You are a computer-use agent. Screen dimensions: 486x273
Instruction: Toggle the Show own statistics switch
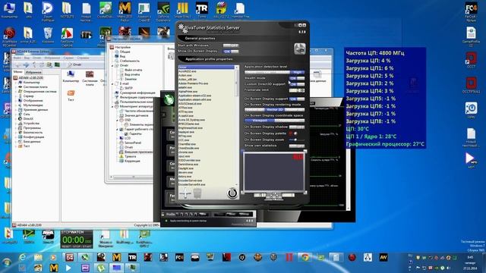297,146
